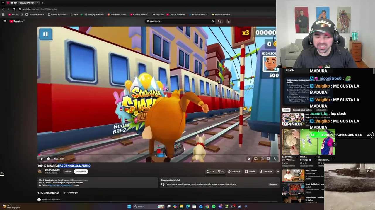Open the three-dot more actions menu

(x=277, y=171)
